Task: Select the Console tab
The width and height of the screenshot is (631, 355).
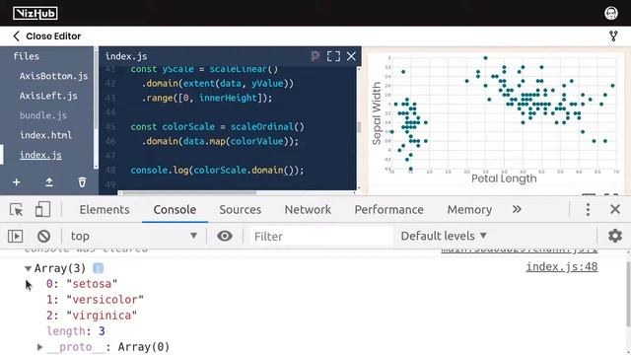Action: pos(175,210)
